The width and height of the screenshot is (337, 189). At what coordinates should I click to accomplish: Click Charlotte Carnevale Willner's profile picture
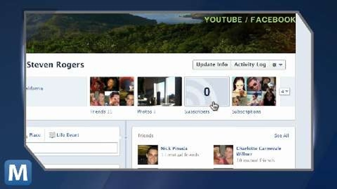[x=223, y=155]
